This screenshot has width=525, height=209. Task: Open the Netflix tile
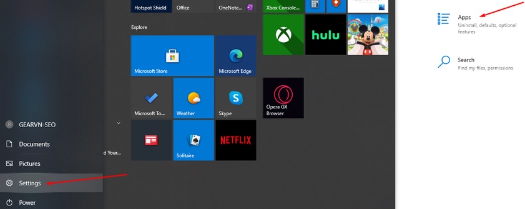click(236, 140)
